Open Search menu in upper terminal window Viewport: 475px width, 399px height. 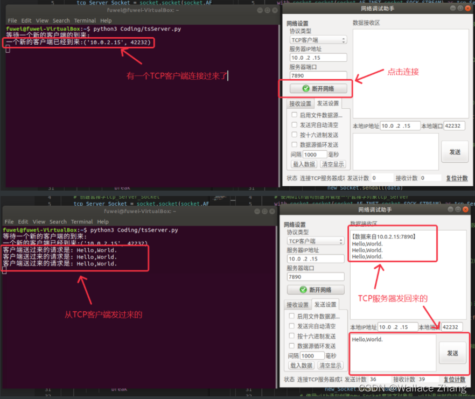point(61,20)
